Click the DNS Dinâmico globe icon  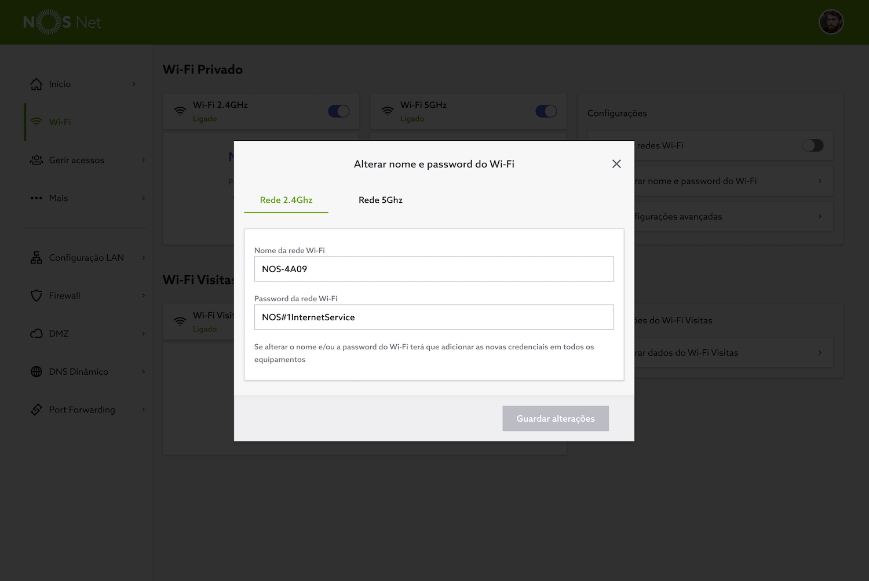click(x=36, y=372)
